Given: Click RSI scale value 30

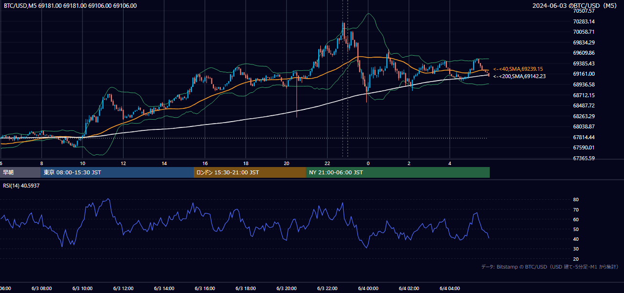Looking at the screenshot, I should [x=576, y=249].
